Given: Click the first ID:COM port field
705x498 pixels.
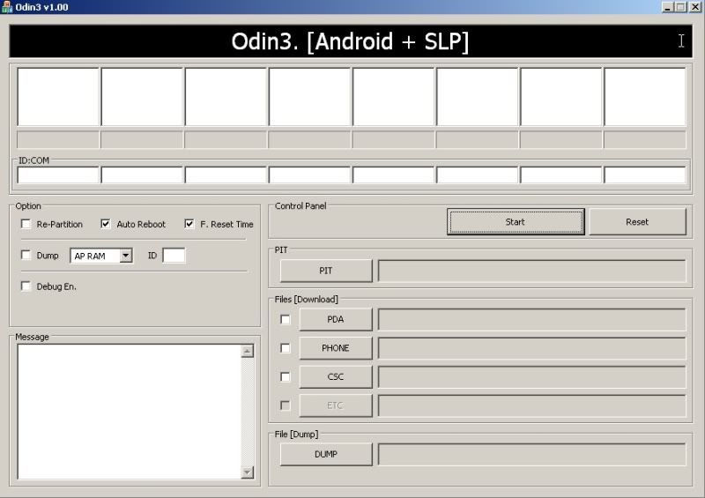Looking at the screenshot, I should 58,175.
